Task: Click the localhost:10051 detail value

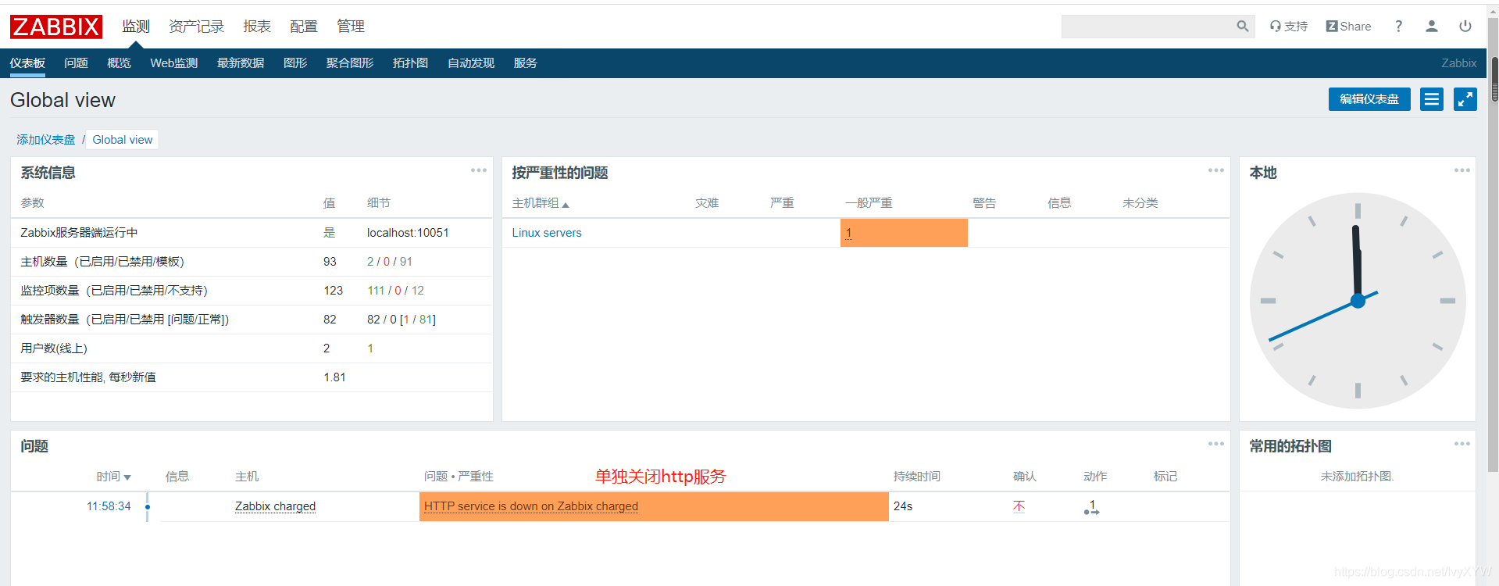Action: click(408, 233)
